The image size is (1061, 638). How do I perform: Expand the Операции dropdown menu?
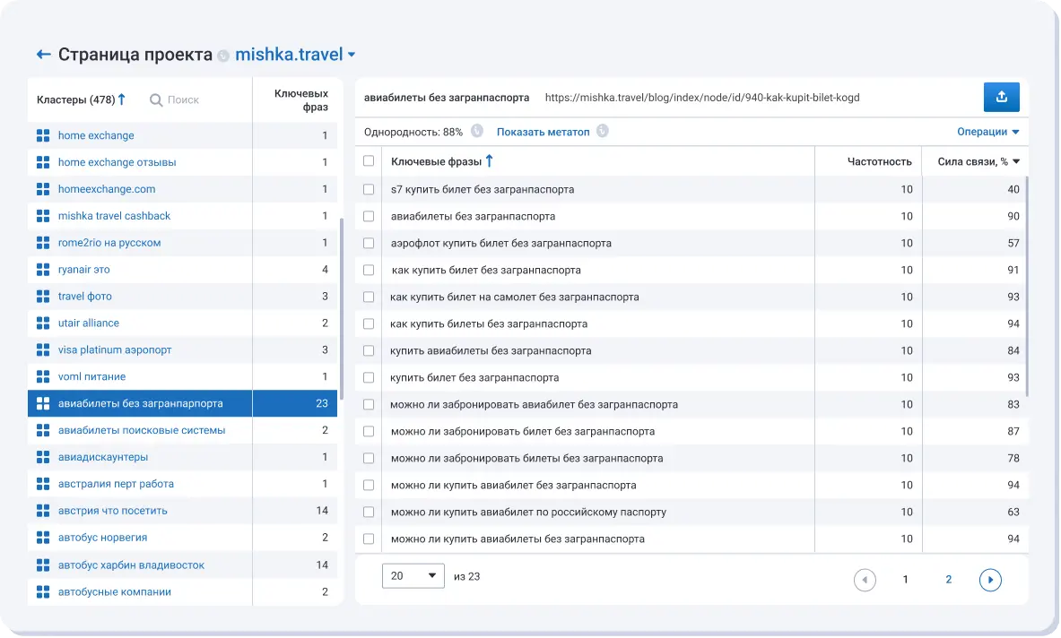pos(987,132)
